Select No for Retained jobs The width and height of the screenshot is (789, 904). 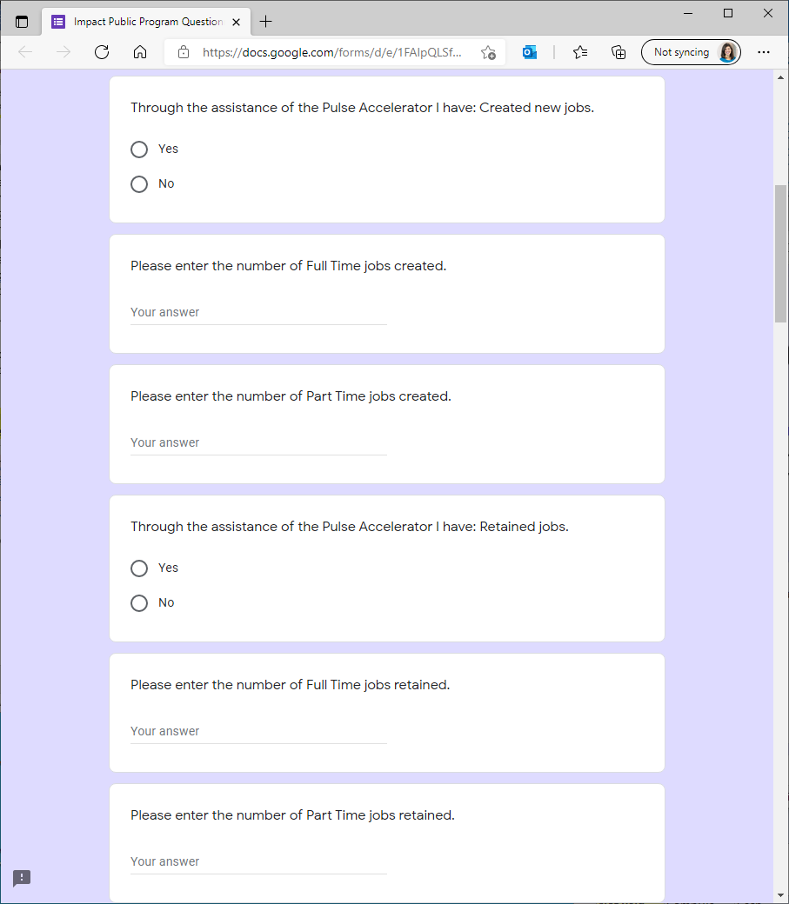point(139,603)
